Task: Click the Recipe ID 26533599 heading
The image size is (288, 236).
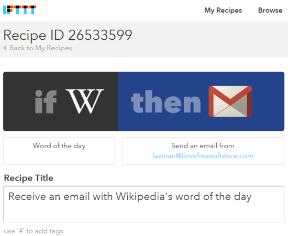Action: [68, 35]
